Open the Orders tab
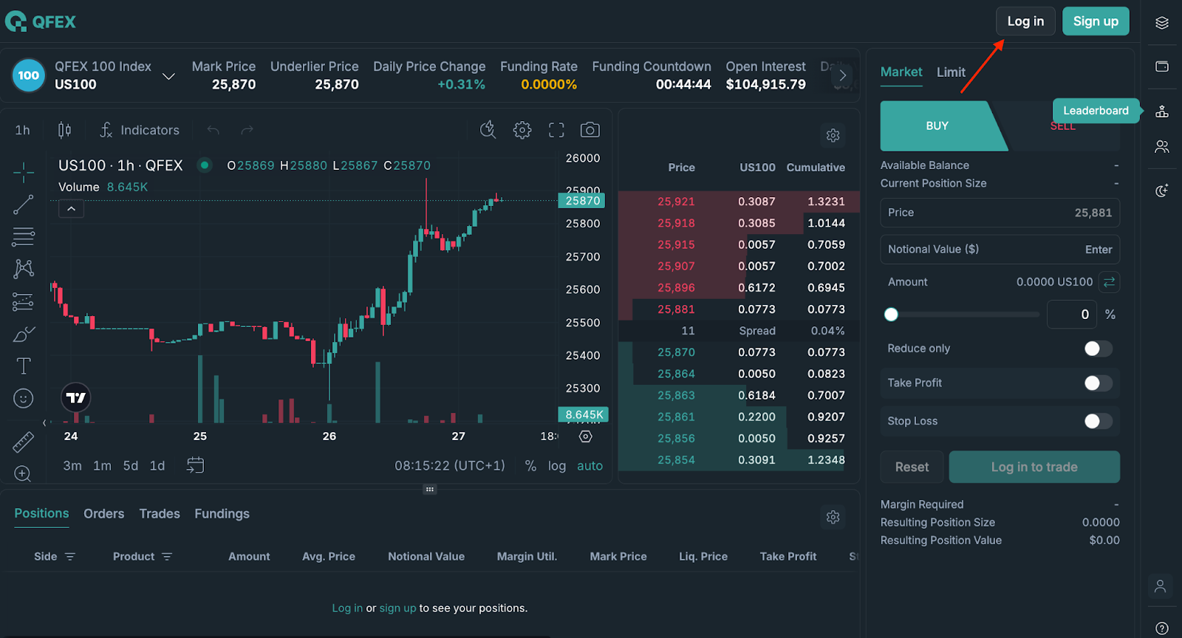The width and height of the screenshot is (1182, 638). 103,514
